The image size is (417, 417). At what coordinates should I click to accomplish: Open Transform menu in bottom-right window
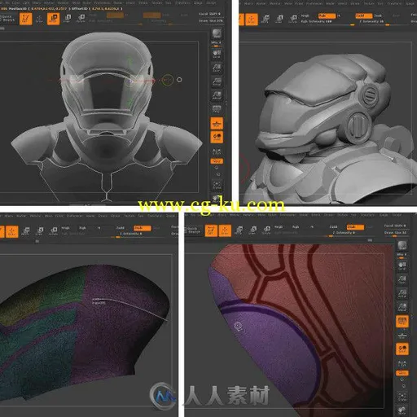pyautogui.click(x=367, y=214)
